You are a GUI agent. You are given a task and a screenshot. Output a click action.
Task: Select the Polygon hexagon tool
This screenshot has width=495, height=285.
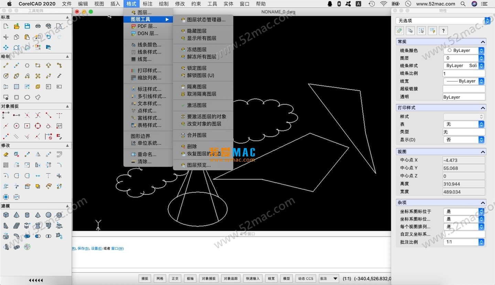(27, 65)
